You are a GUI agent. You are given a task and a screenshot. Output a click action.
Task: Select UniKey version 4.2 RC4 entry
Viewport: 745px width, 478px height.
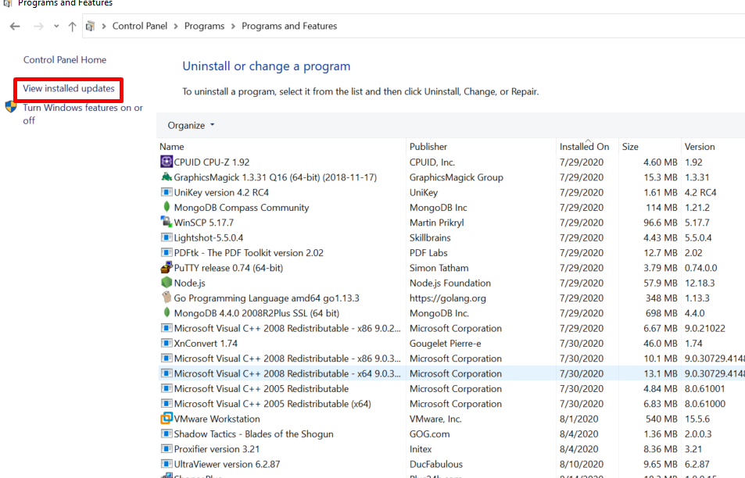point(221,193)
